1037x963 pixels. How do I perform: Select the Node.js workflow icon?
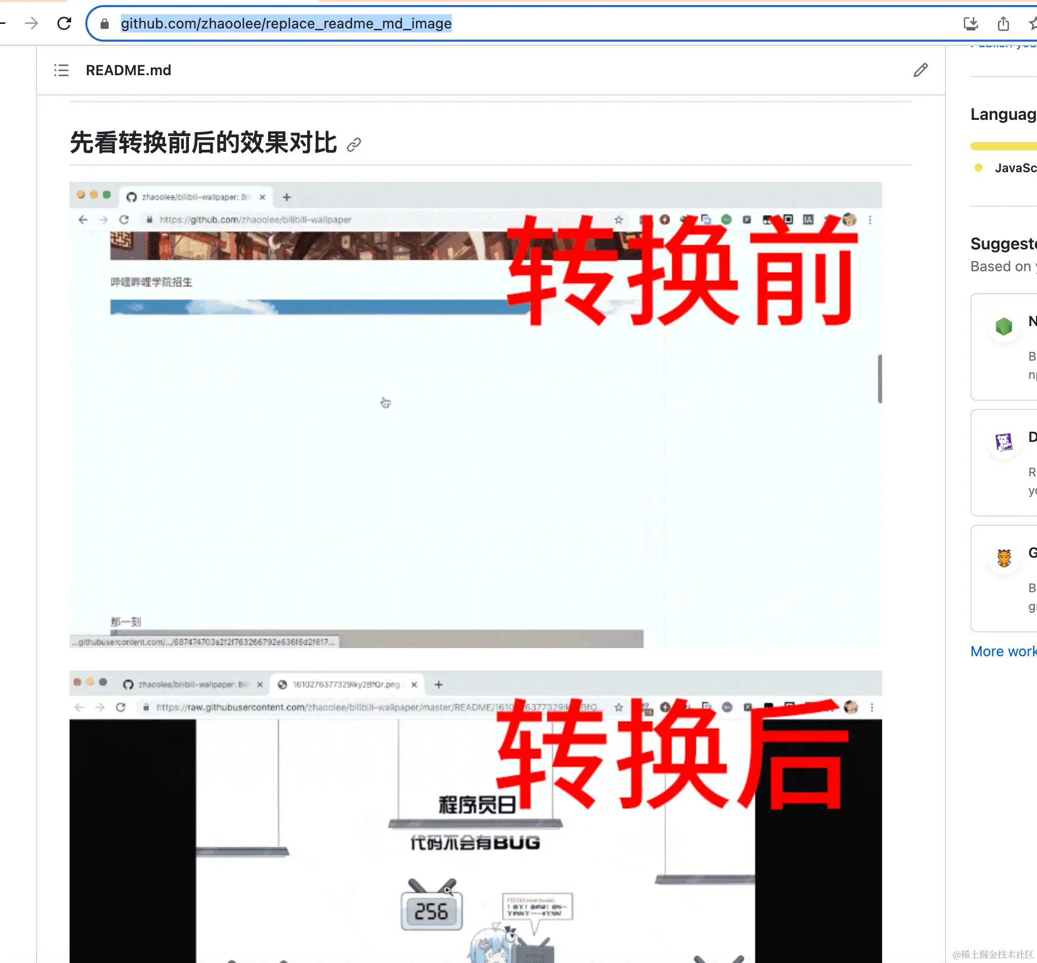tap(1003, 327)
